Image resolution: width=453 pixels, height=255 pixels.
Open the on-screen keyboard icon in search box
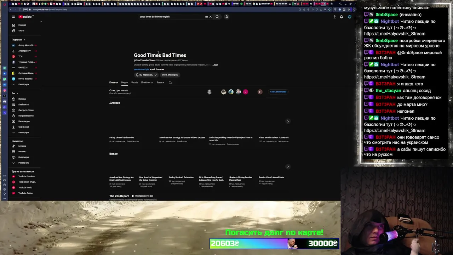[206, 17]
